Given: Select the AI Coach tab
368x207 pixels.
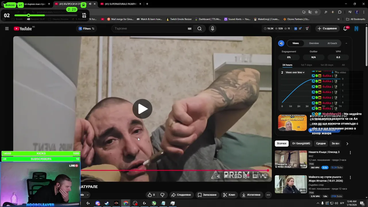Looking at the screenshot, I should tap(332, 43).
